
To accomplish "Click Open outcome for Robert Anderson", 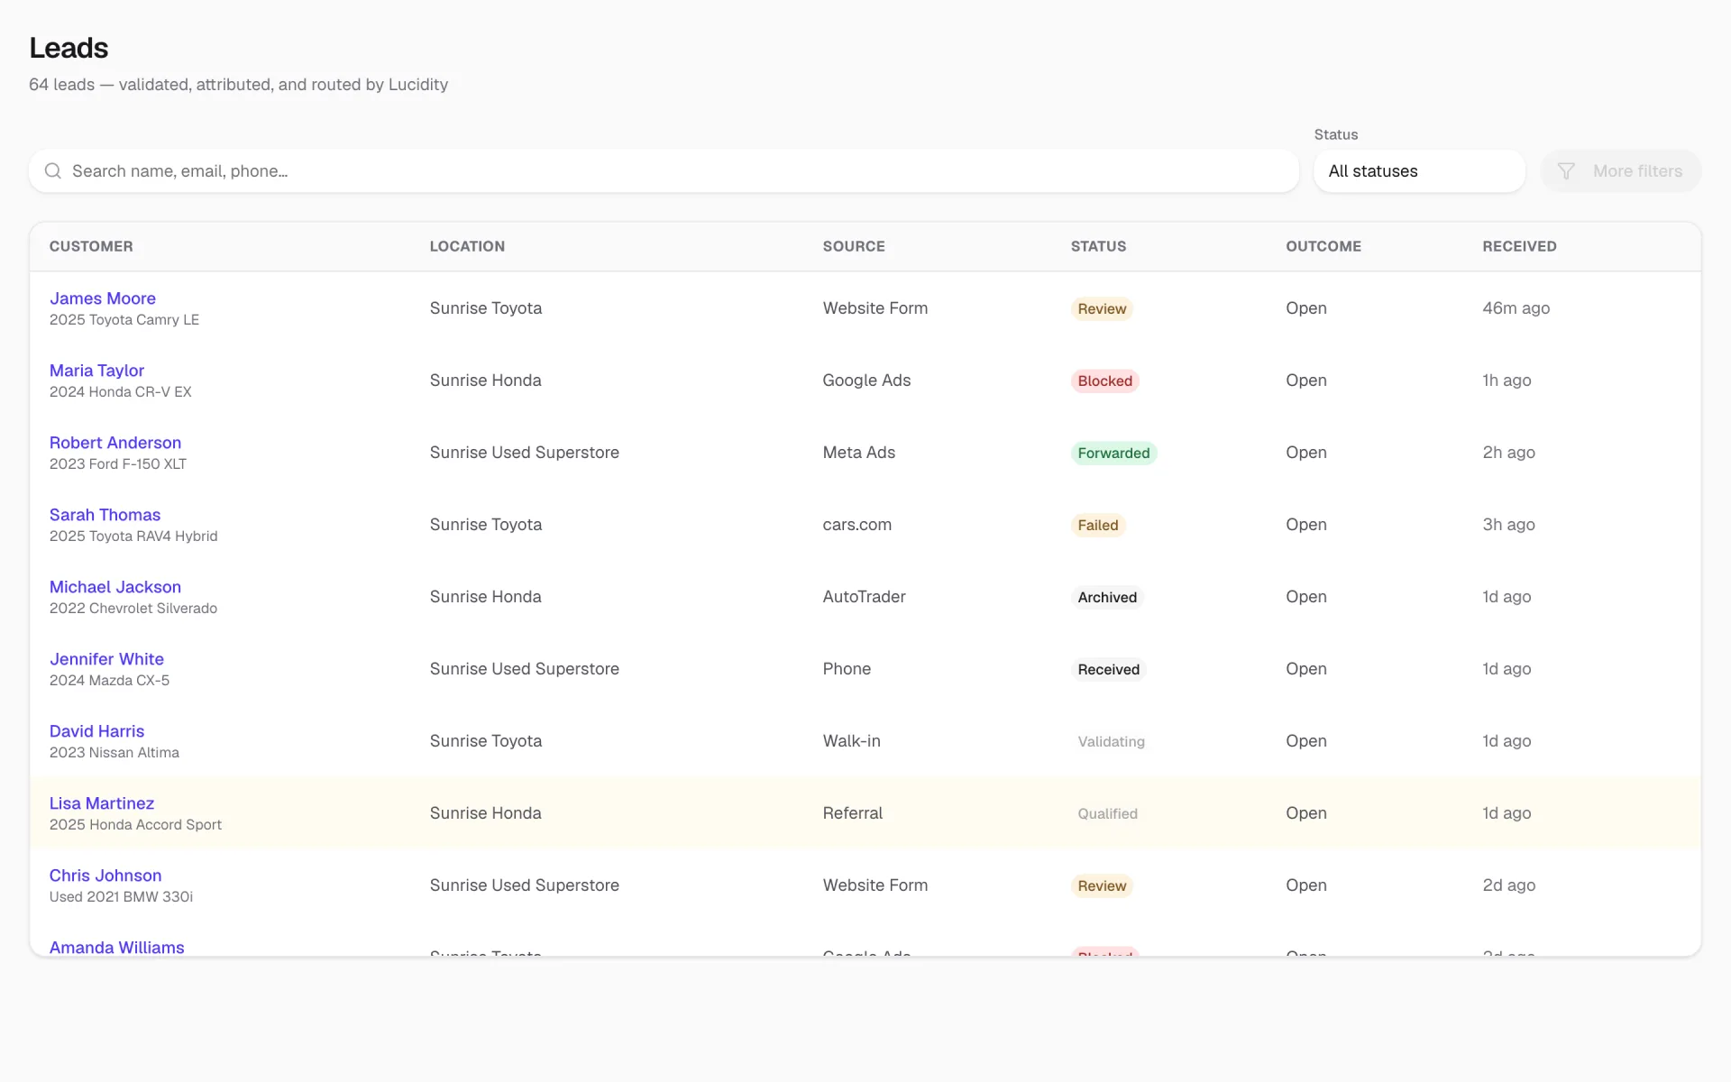I will click(x=1305, y=453).
